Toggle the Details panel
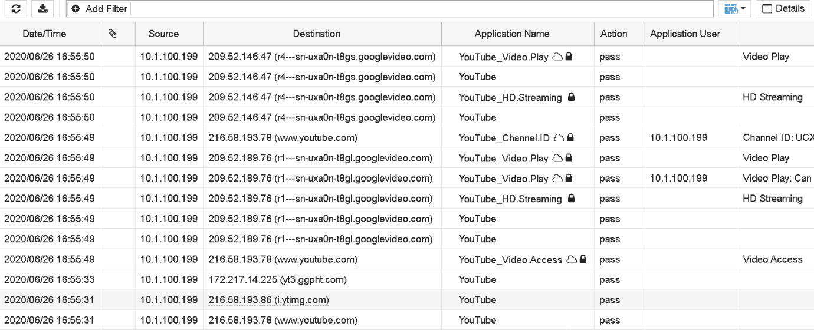This screenshot has width=814, height=330. (783, 9)
